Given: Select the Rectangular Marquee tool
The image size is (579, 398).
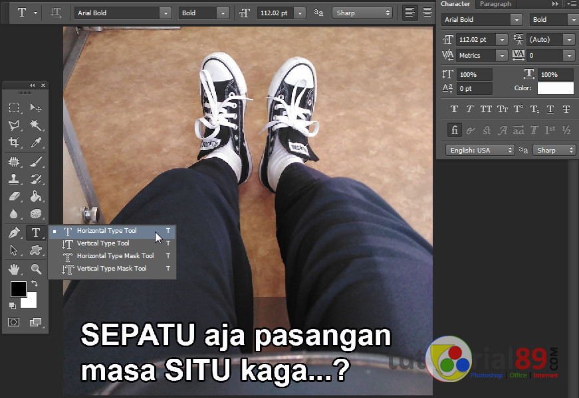Looking at the screenshot, I should point(14,108).
